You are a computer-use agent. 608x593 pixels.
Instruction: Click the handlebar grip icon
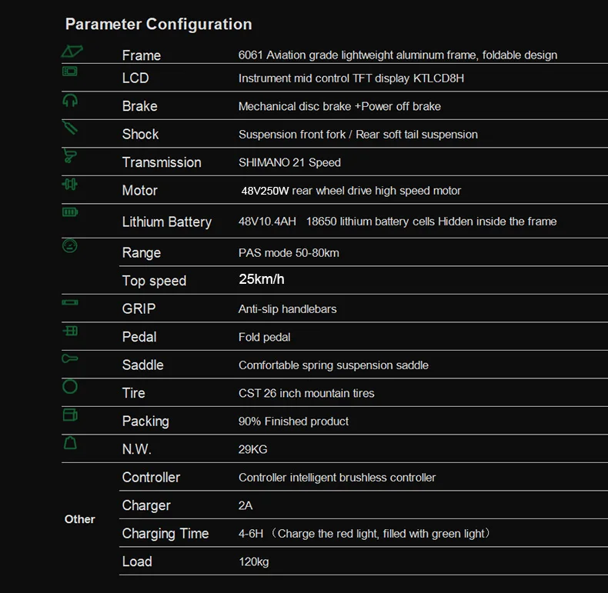(70, 303)
